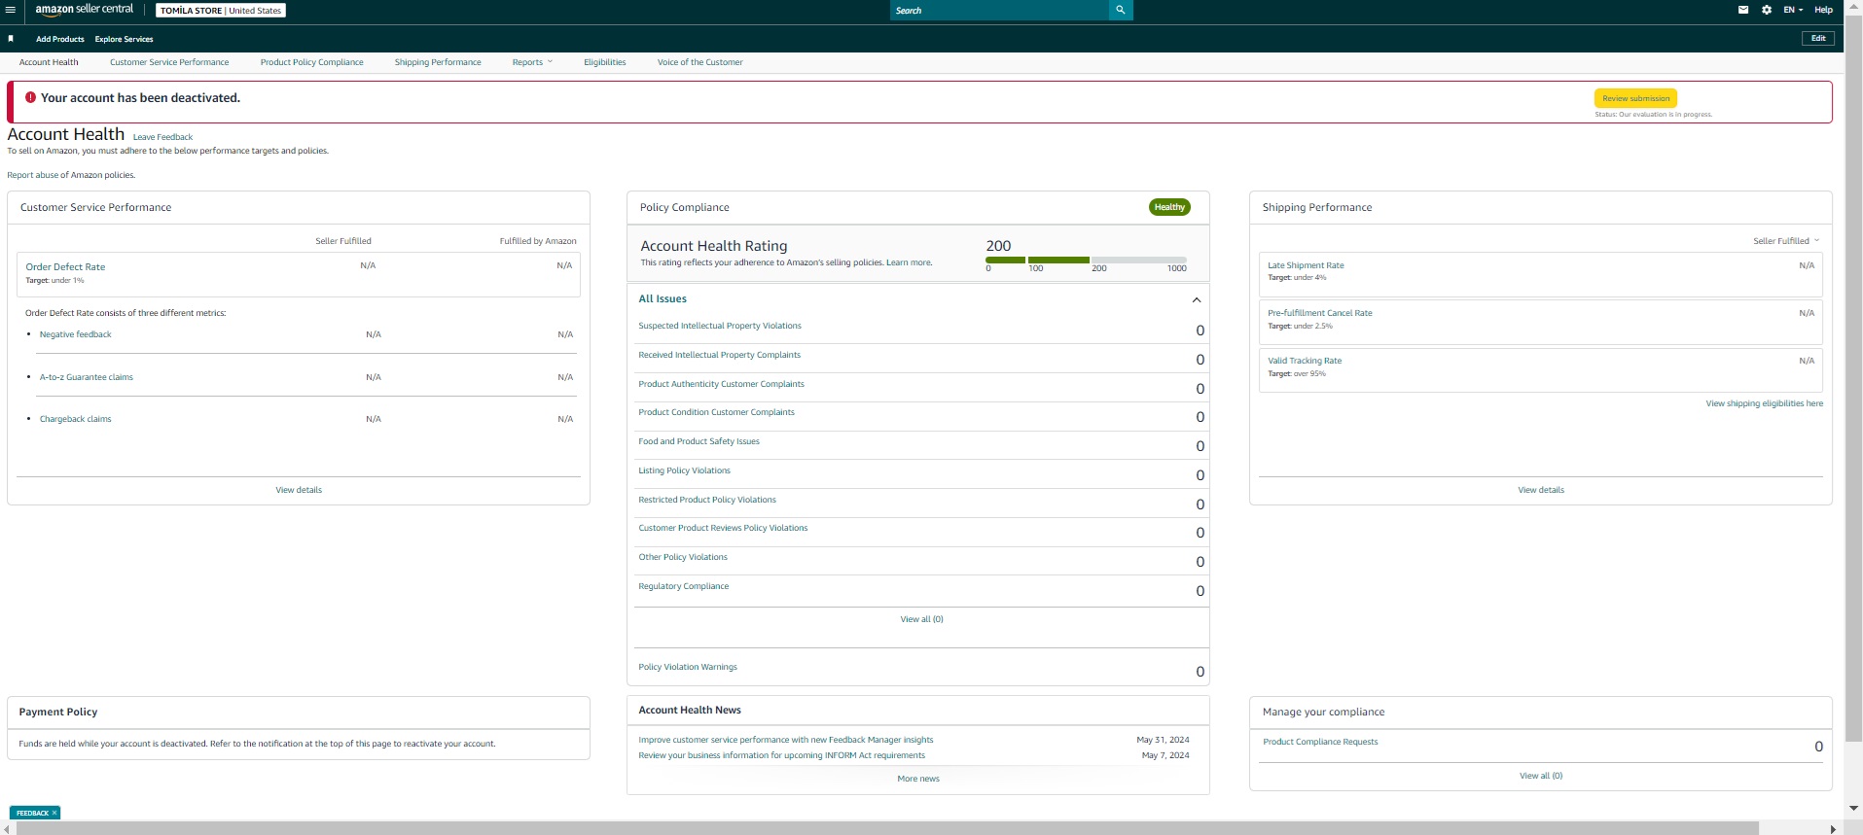
Task: Click the Edit button
Action: pyautogui.click(x=1818, y=38)
